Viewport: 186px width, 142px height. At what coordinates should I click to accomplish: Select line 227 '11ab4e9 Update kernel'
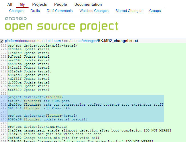[x=29, y=53]
